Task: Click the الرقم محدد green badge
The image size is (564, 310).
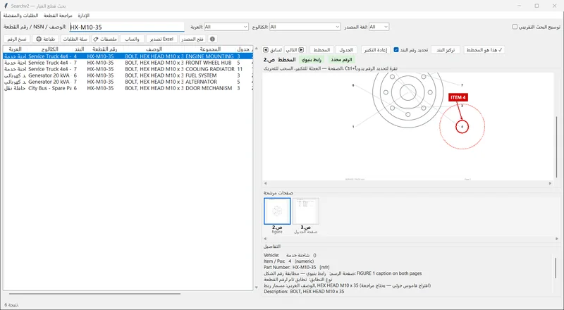Action: [341, 60]
